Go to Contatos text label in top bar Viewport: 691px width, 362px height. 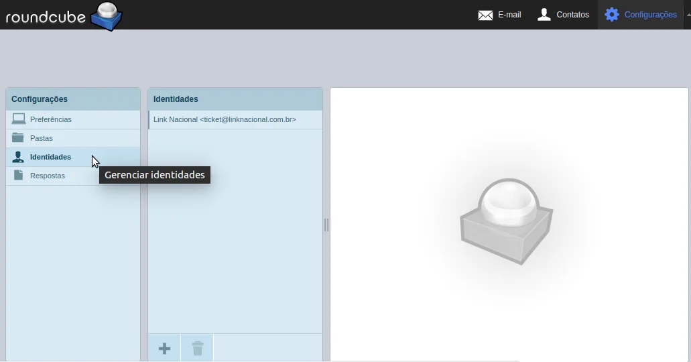(x=572, y=15)
